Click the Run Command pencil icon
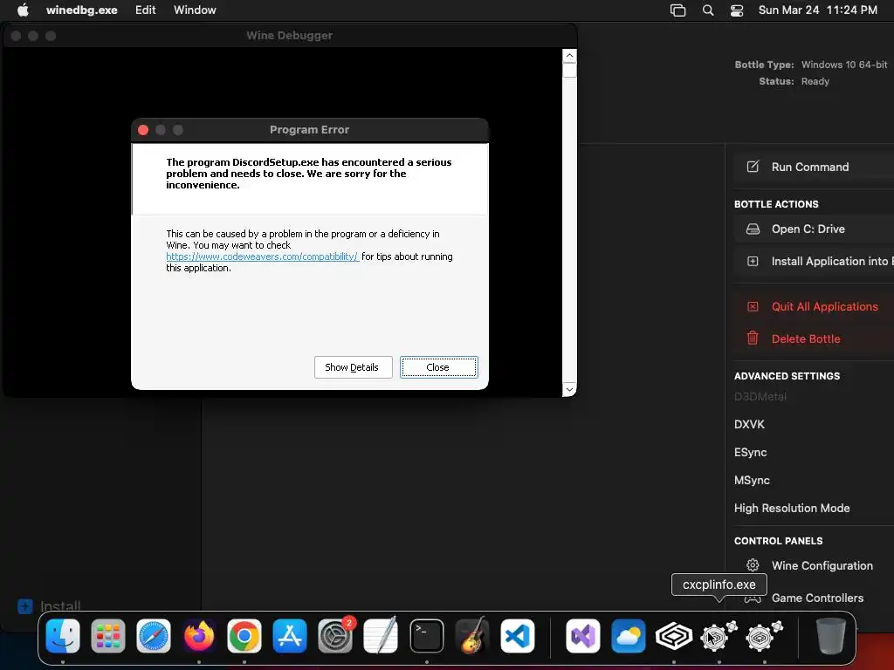This screenshot has width=894, height=670. (753, 167)
